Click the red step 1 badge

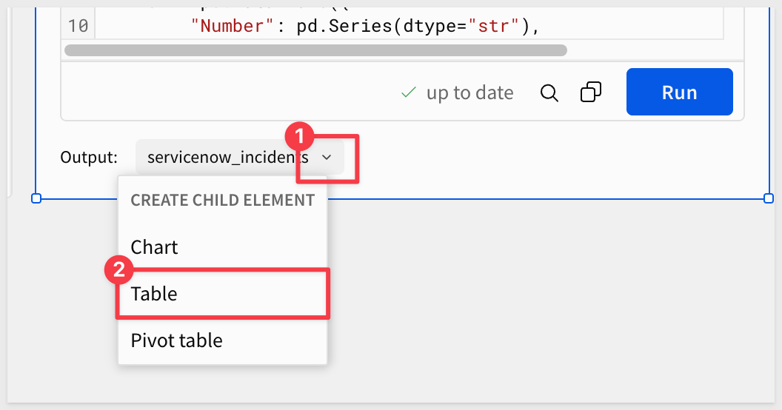(299, 137)
